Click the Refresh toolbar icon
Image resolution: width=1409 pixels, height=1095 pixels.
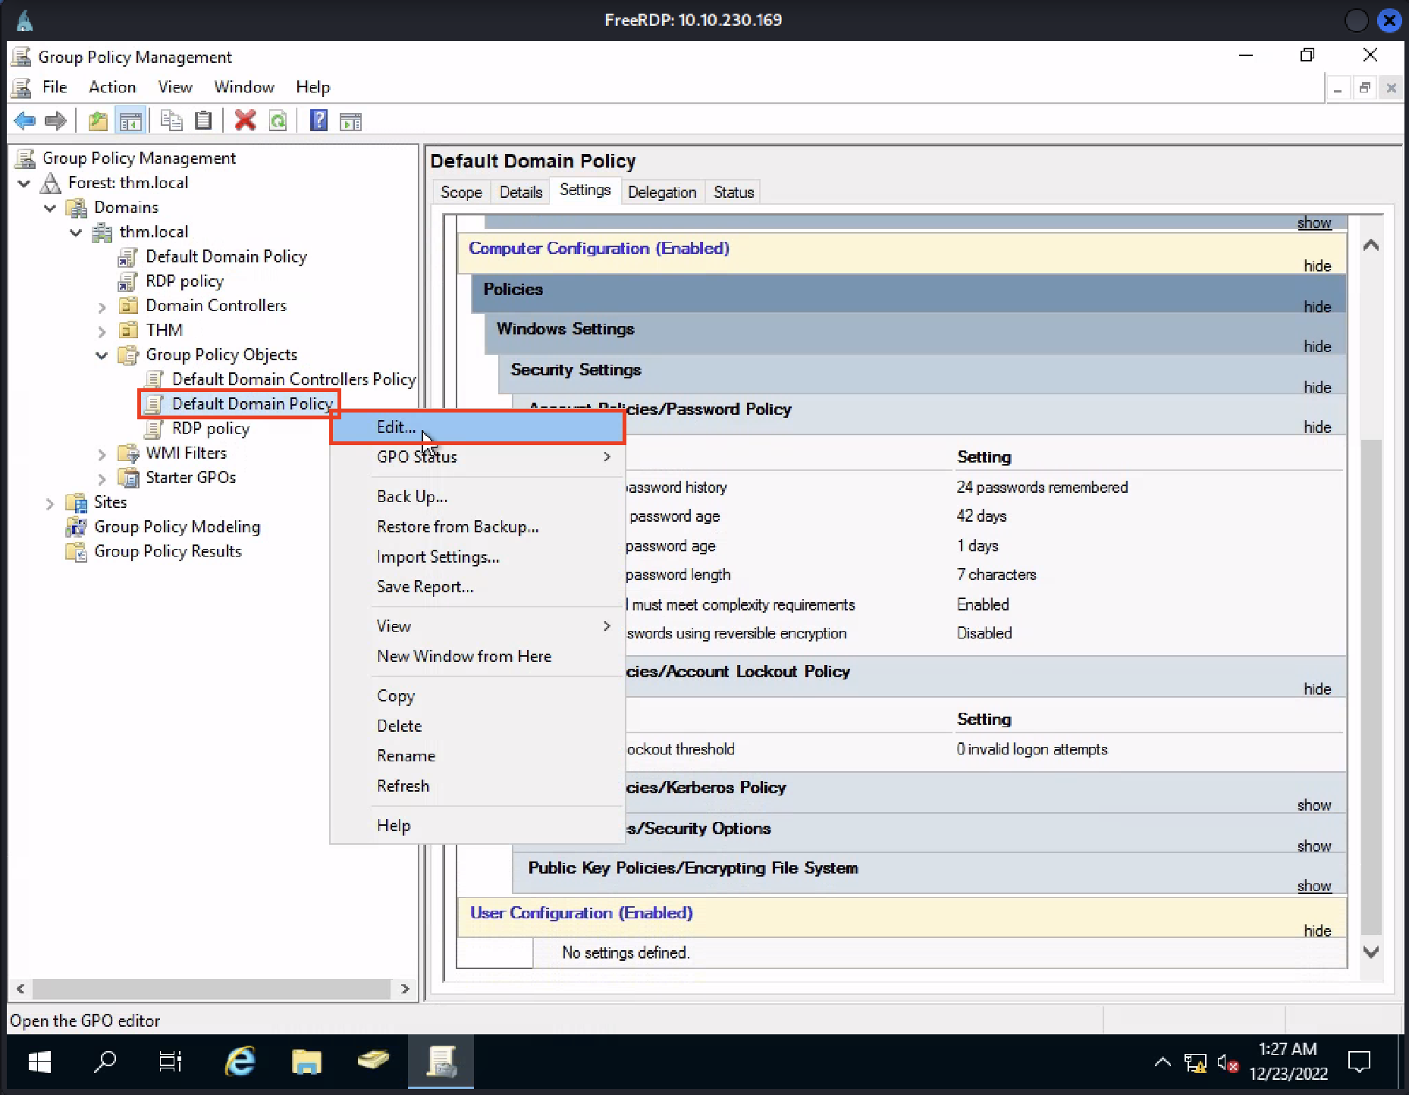click(x=278, y=121)
